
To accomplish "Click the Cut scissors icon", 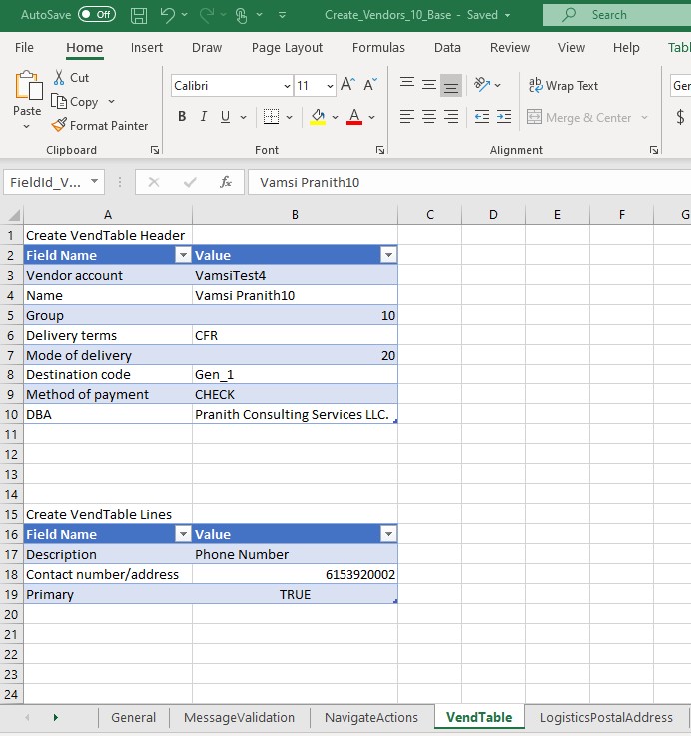I will pyautogui.click(x=59, y=78).
